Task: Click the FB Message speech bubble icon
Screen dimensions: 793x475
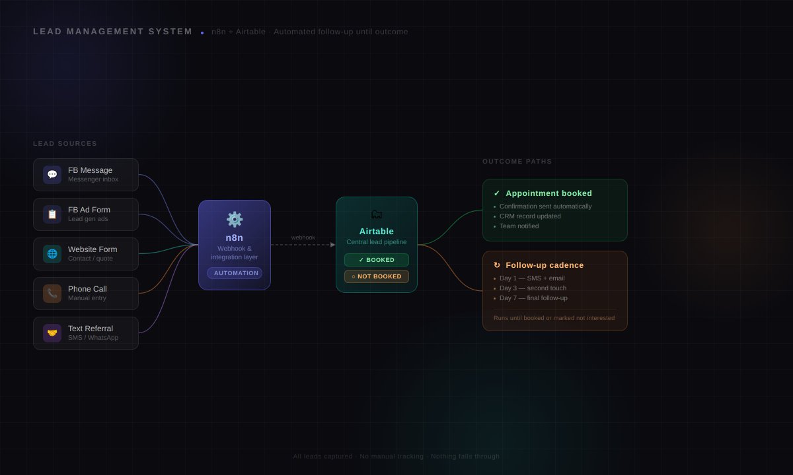Action: (x=52, y=175)
